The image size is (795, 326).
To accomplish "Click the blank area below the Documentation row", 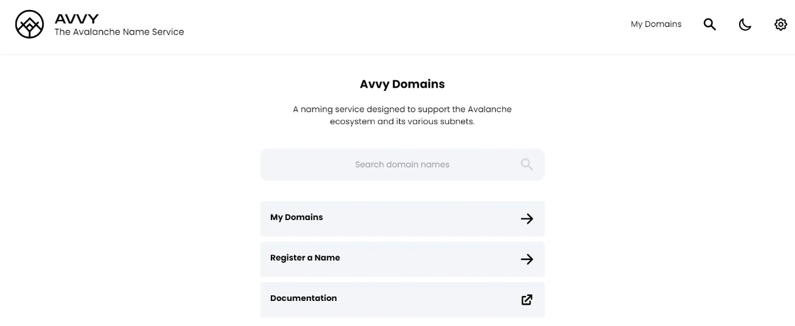I will click(x=402, y=322).
